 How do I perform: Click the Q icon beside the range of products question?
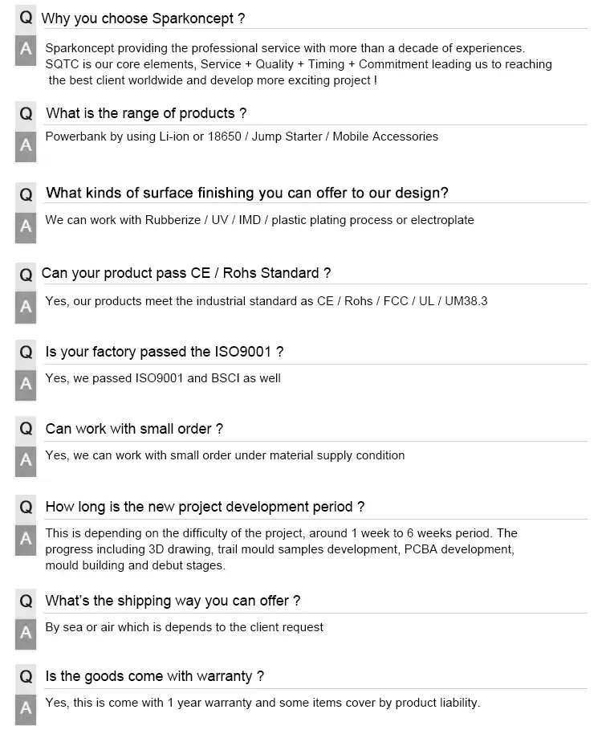click(x=26, y=114)
